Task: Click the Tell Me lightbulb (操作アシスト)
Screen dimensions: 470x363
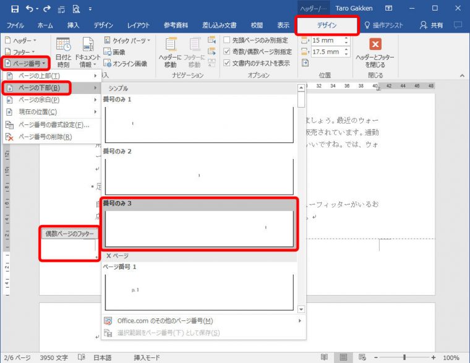Action: click(367, 25)
